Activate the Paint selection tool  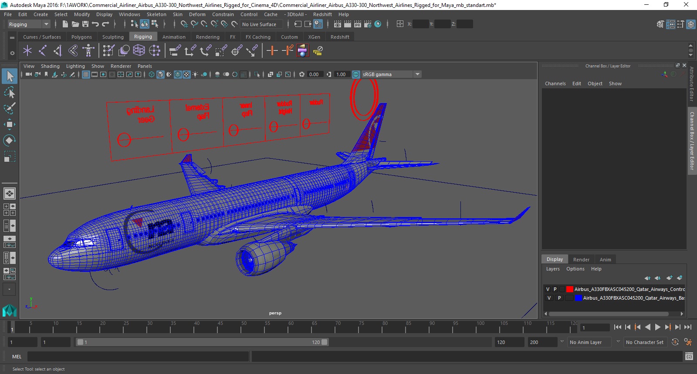point(10,108)
